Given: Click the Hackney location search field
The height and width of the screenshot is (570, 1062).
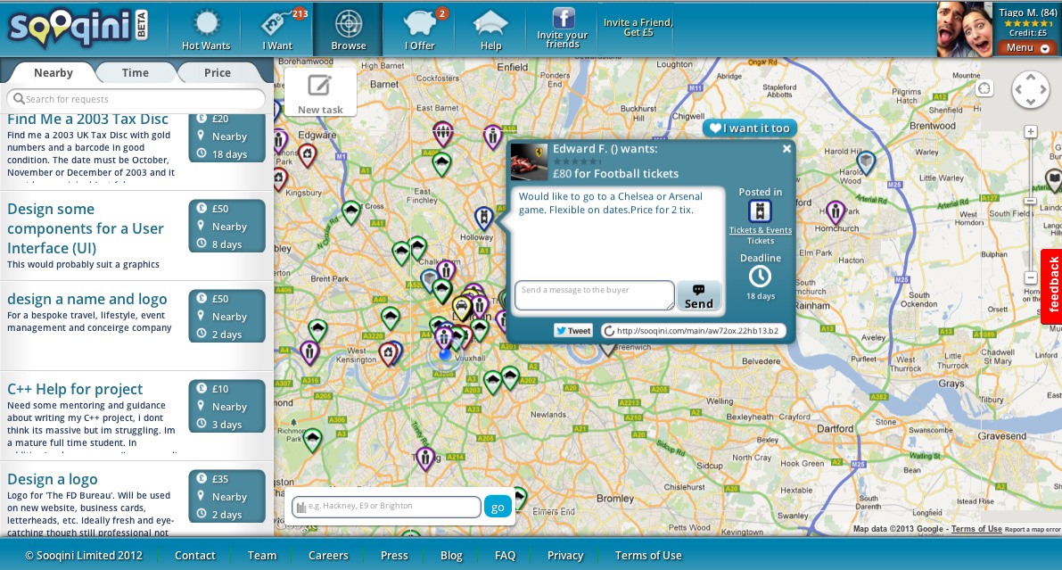Looking at the screenshot, I should [386, 507].
